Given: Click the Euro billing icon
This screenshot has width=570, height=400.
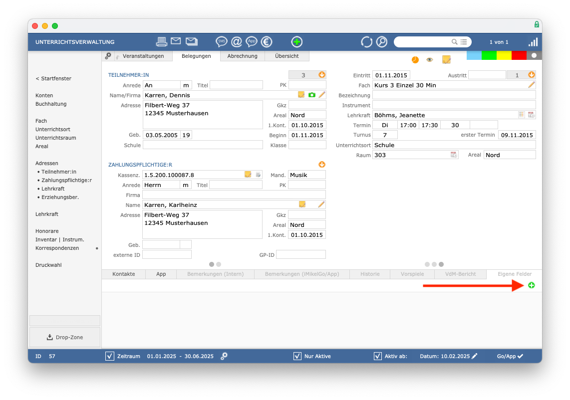Looking at the screenshot, I should point(267,42).
